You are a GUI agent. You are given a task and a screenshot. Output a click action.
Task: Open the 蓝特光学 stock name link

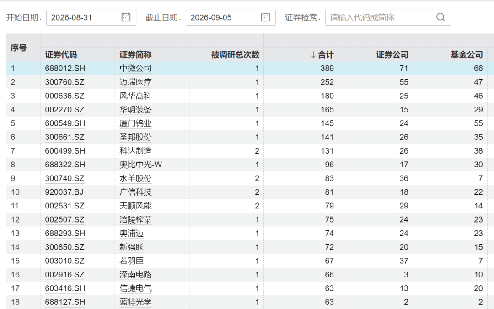[x=135, y=303]
